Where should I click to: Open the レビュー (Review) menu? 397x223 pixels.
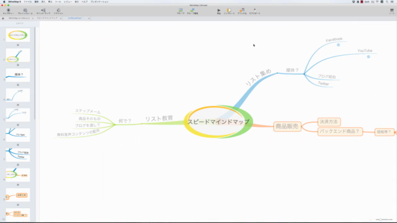point(68,2)
